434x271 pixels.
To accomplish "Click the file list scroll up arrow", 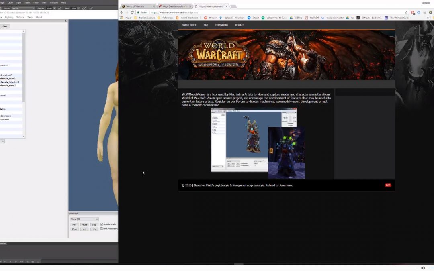I will (x=24, y=31).
